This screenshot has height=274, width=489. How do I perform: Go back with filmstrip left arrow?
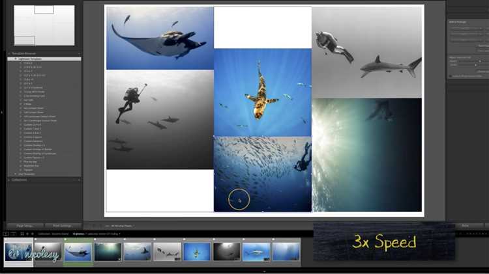tap(27, 234)
